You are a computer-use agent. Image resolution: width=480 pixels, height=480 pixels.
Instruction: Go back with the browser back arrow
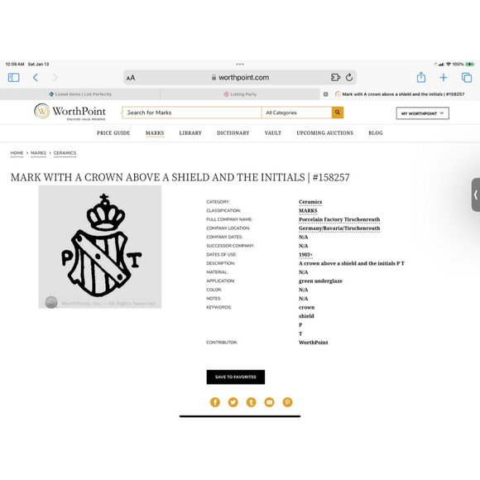pyautogui.click(x=36, y=78)
